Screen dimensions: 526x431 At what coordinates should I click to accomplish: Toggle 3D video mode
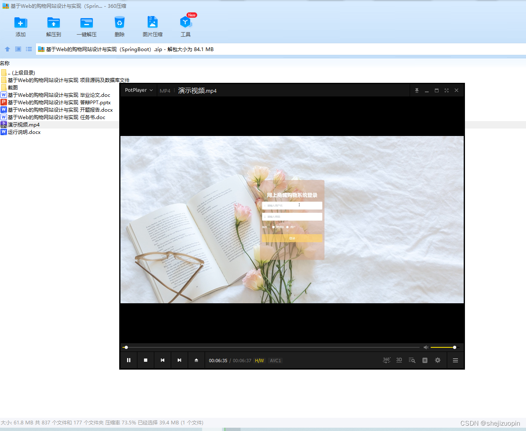point(399,360)
